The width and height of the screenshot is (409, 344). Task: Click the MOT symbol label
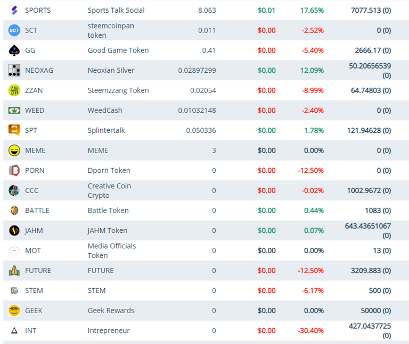click(33, 250)
